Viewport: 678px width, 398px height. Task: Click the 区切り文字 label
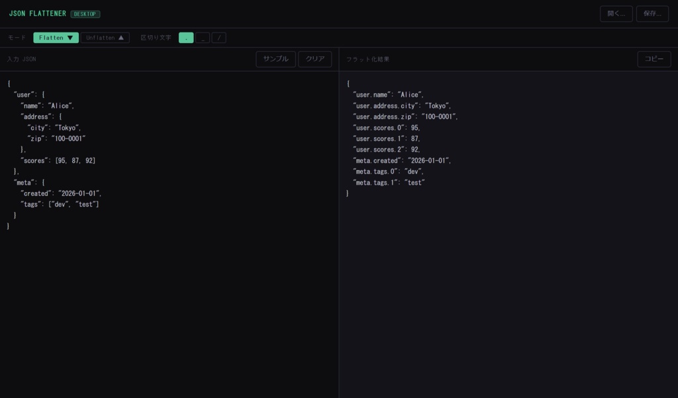pos(156,38)
